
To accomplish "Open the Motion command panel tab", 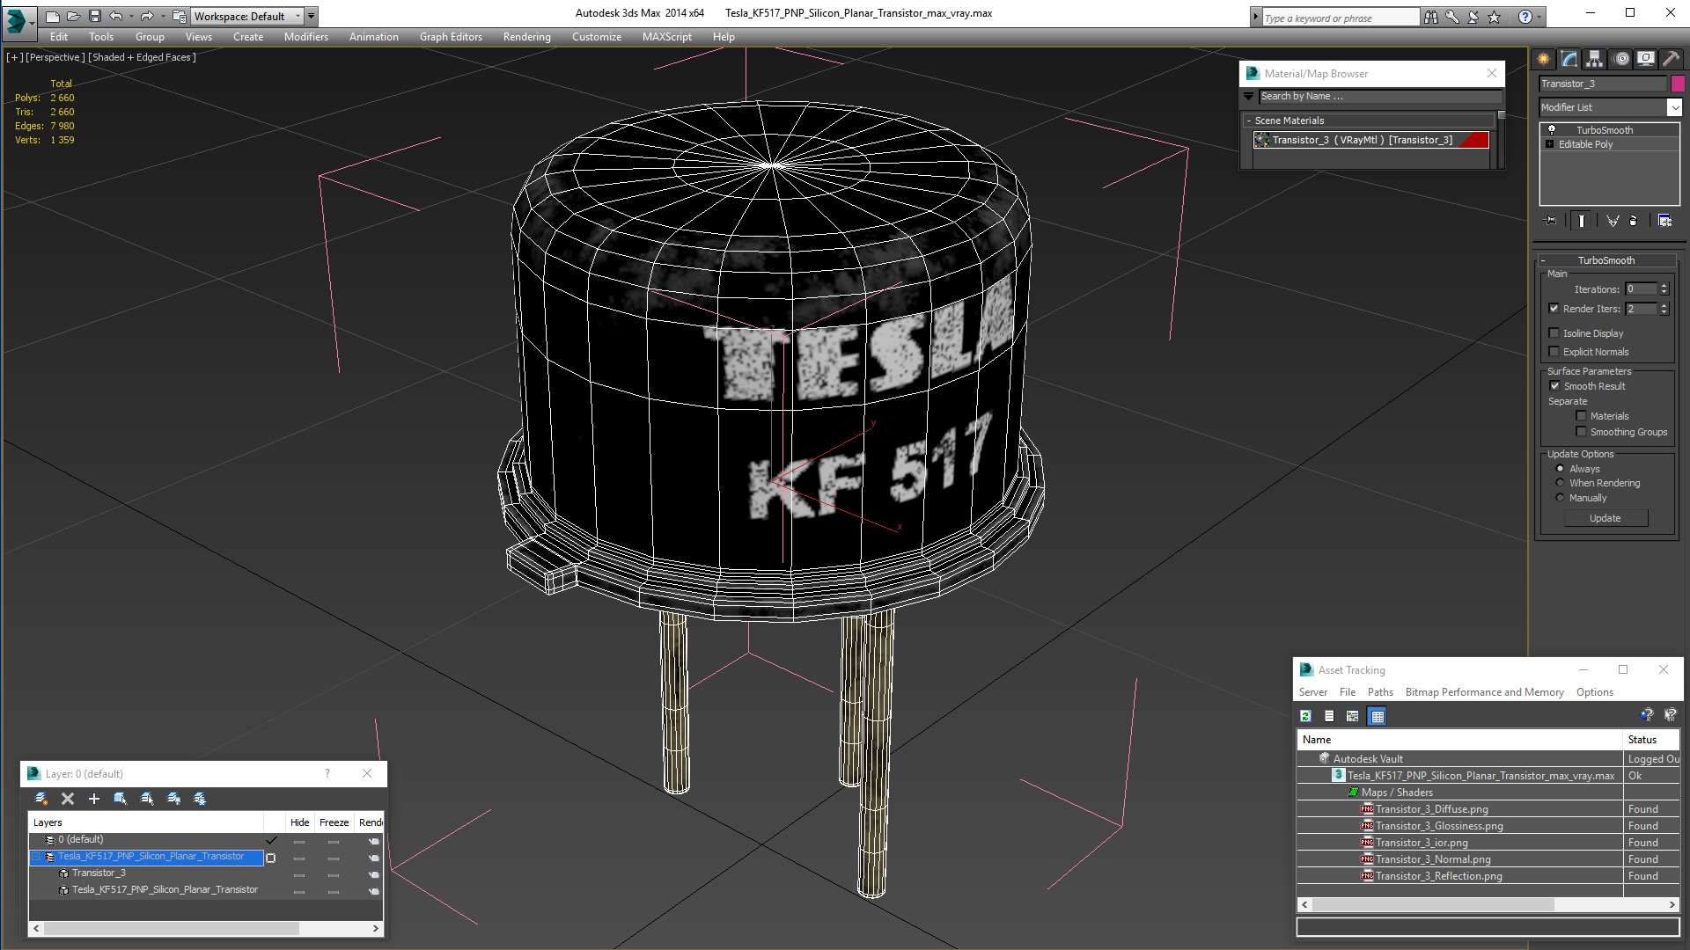I will [x=1621, y=59].
